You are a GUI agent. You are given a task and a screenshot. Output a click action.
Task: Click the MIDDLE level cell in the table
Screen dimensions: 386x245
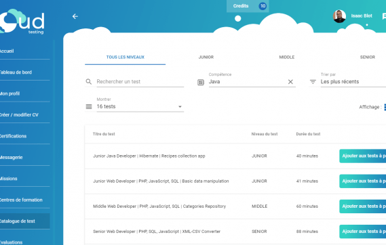pos(259,206)
